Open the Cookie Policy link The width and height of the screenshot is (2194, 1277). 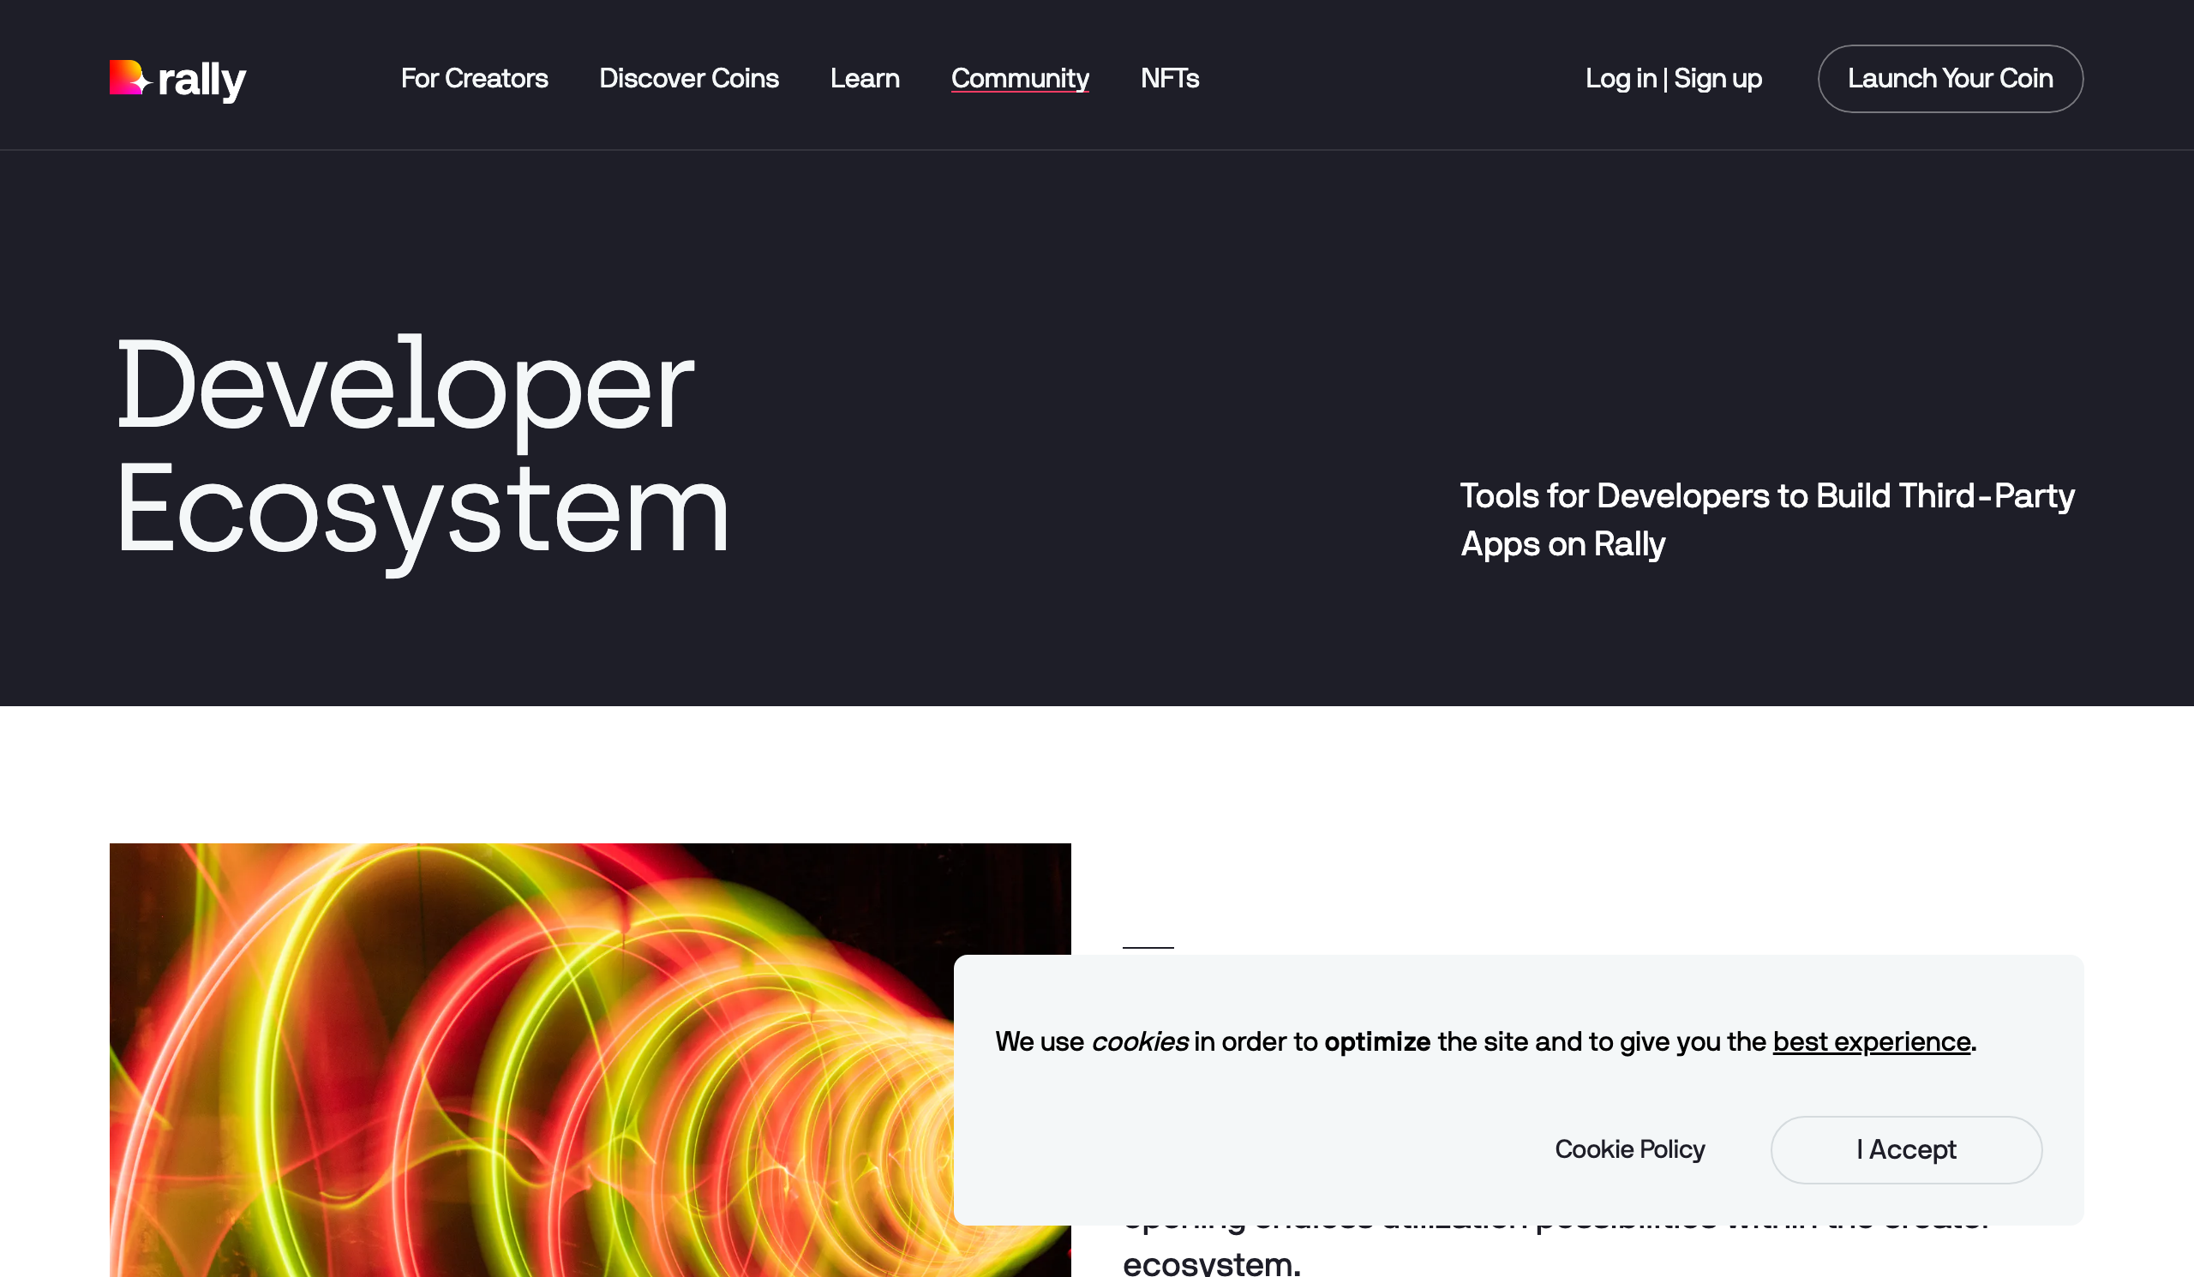1629,1149
